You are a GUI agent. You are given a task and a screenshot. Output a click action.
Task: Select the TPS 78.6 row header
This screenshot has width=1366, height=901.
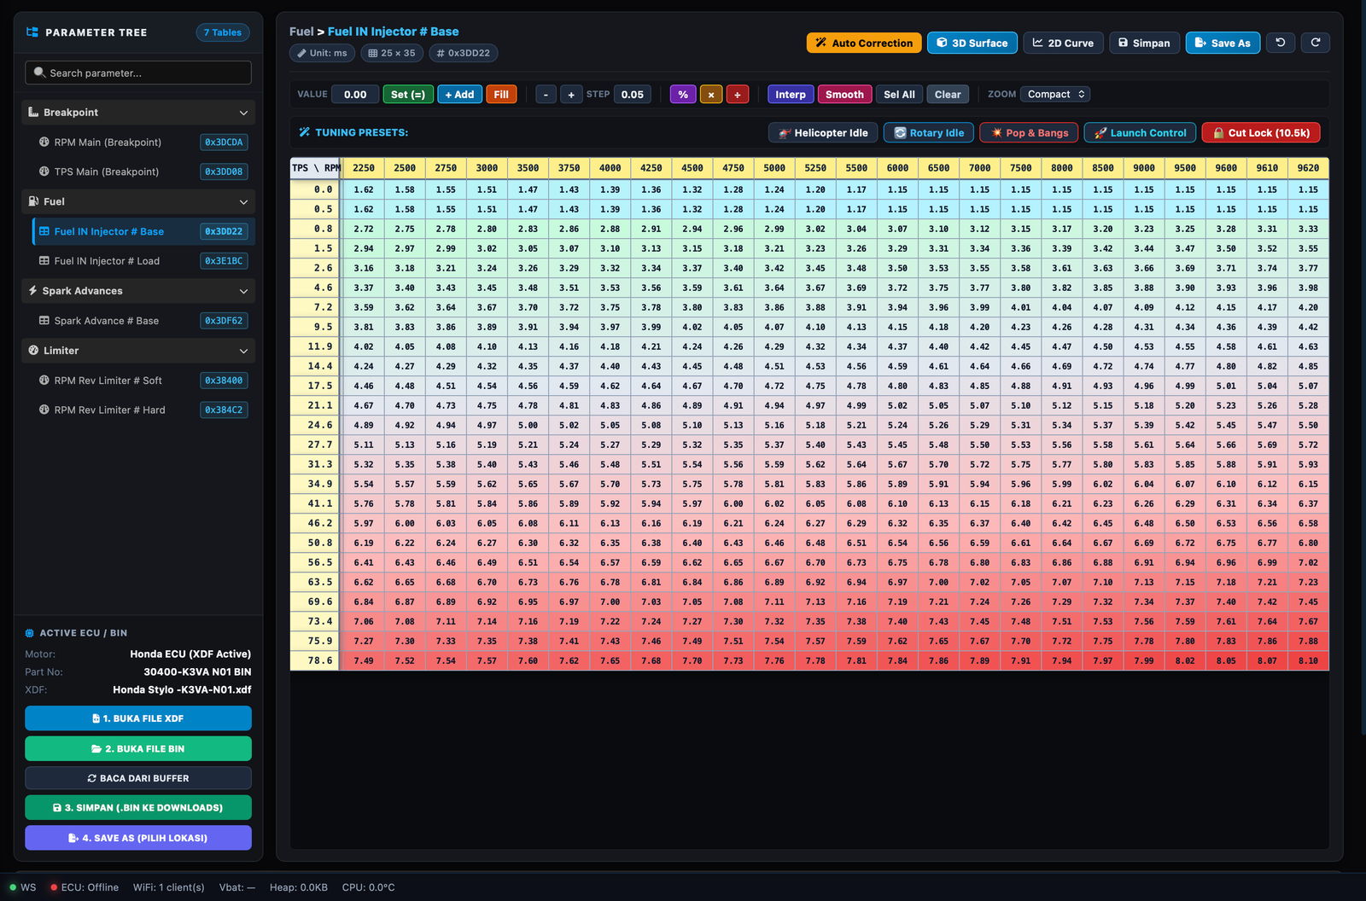(315, 660)
